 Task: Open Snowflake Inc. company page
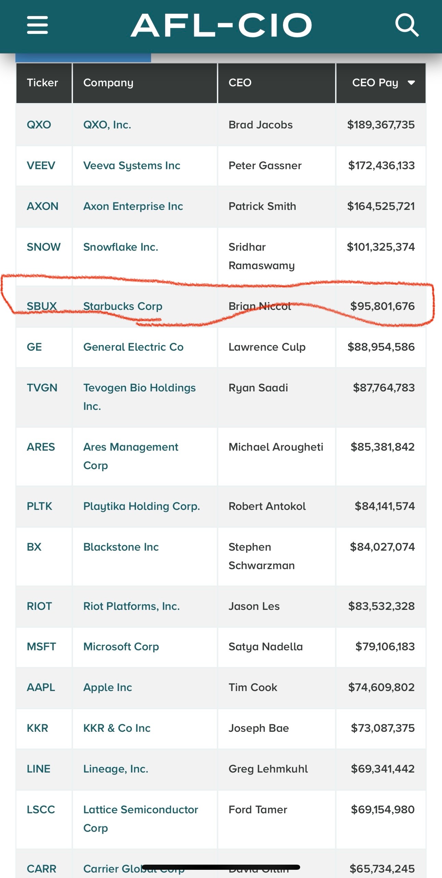coord(121,247)
